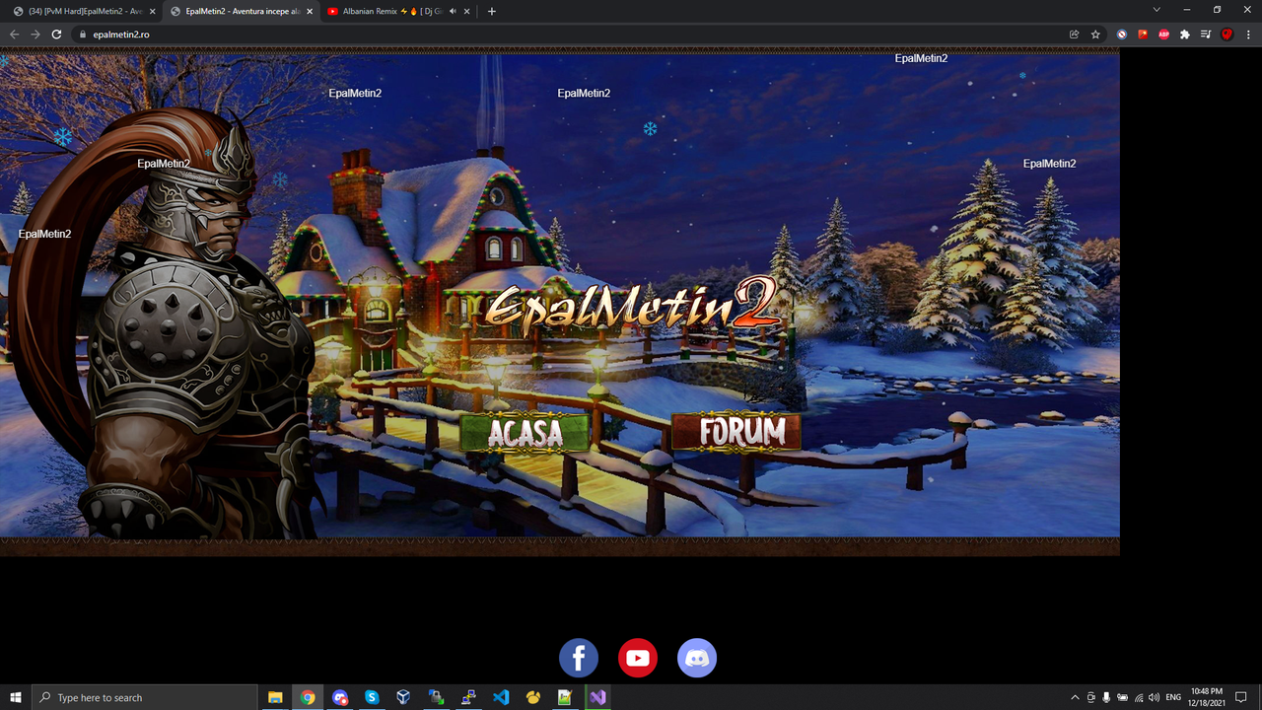The width and height of the screenshot is (1262, 710).
Task: Close the Albanian Remix tab
Action: [x=466, y=11]
